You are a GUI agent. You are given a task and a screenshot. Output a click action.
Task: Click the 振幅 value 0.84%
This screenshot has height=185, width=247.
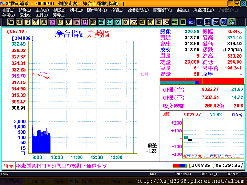235,32
